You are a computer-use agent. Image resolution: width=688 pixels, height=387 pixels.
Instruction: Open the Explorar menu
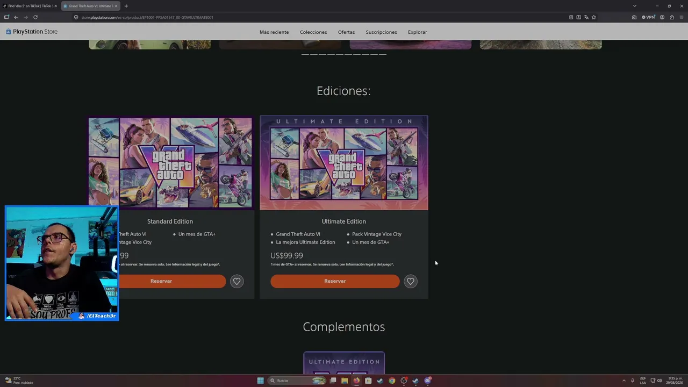[417, 32]
